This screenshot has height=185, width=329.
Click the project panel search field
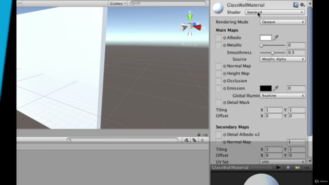tap(122, 140)
